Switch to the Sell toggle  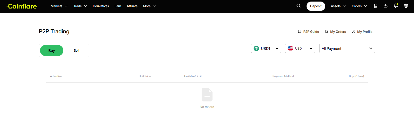(x=76, y=51)
